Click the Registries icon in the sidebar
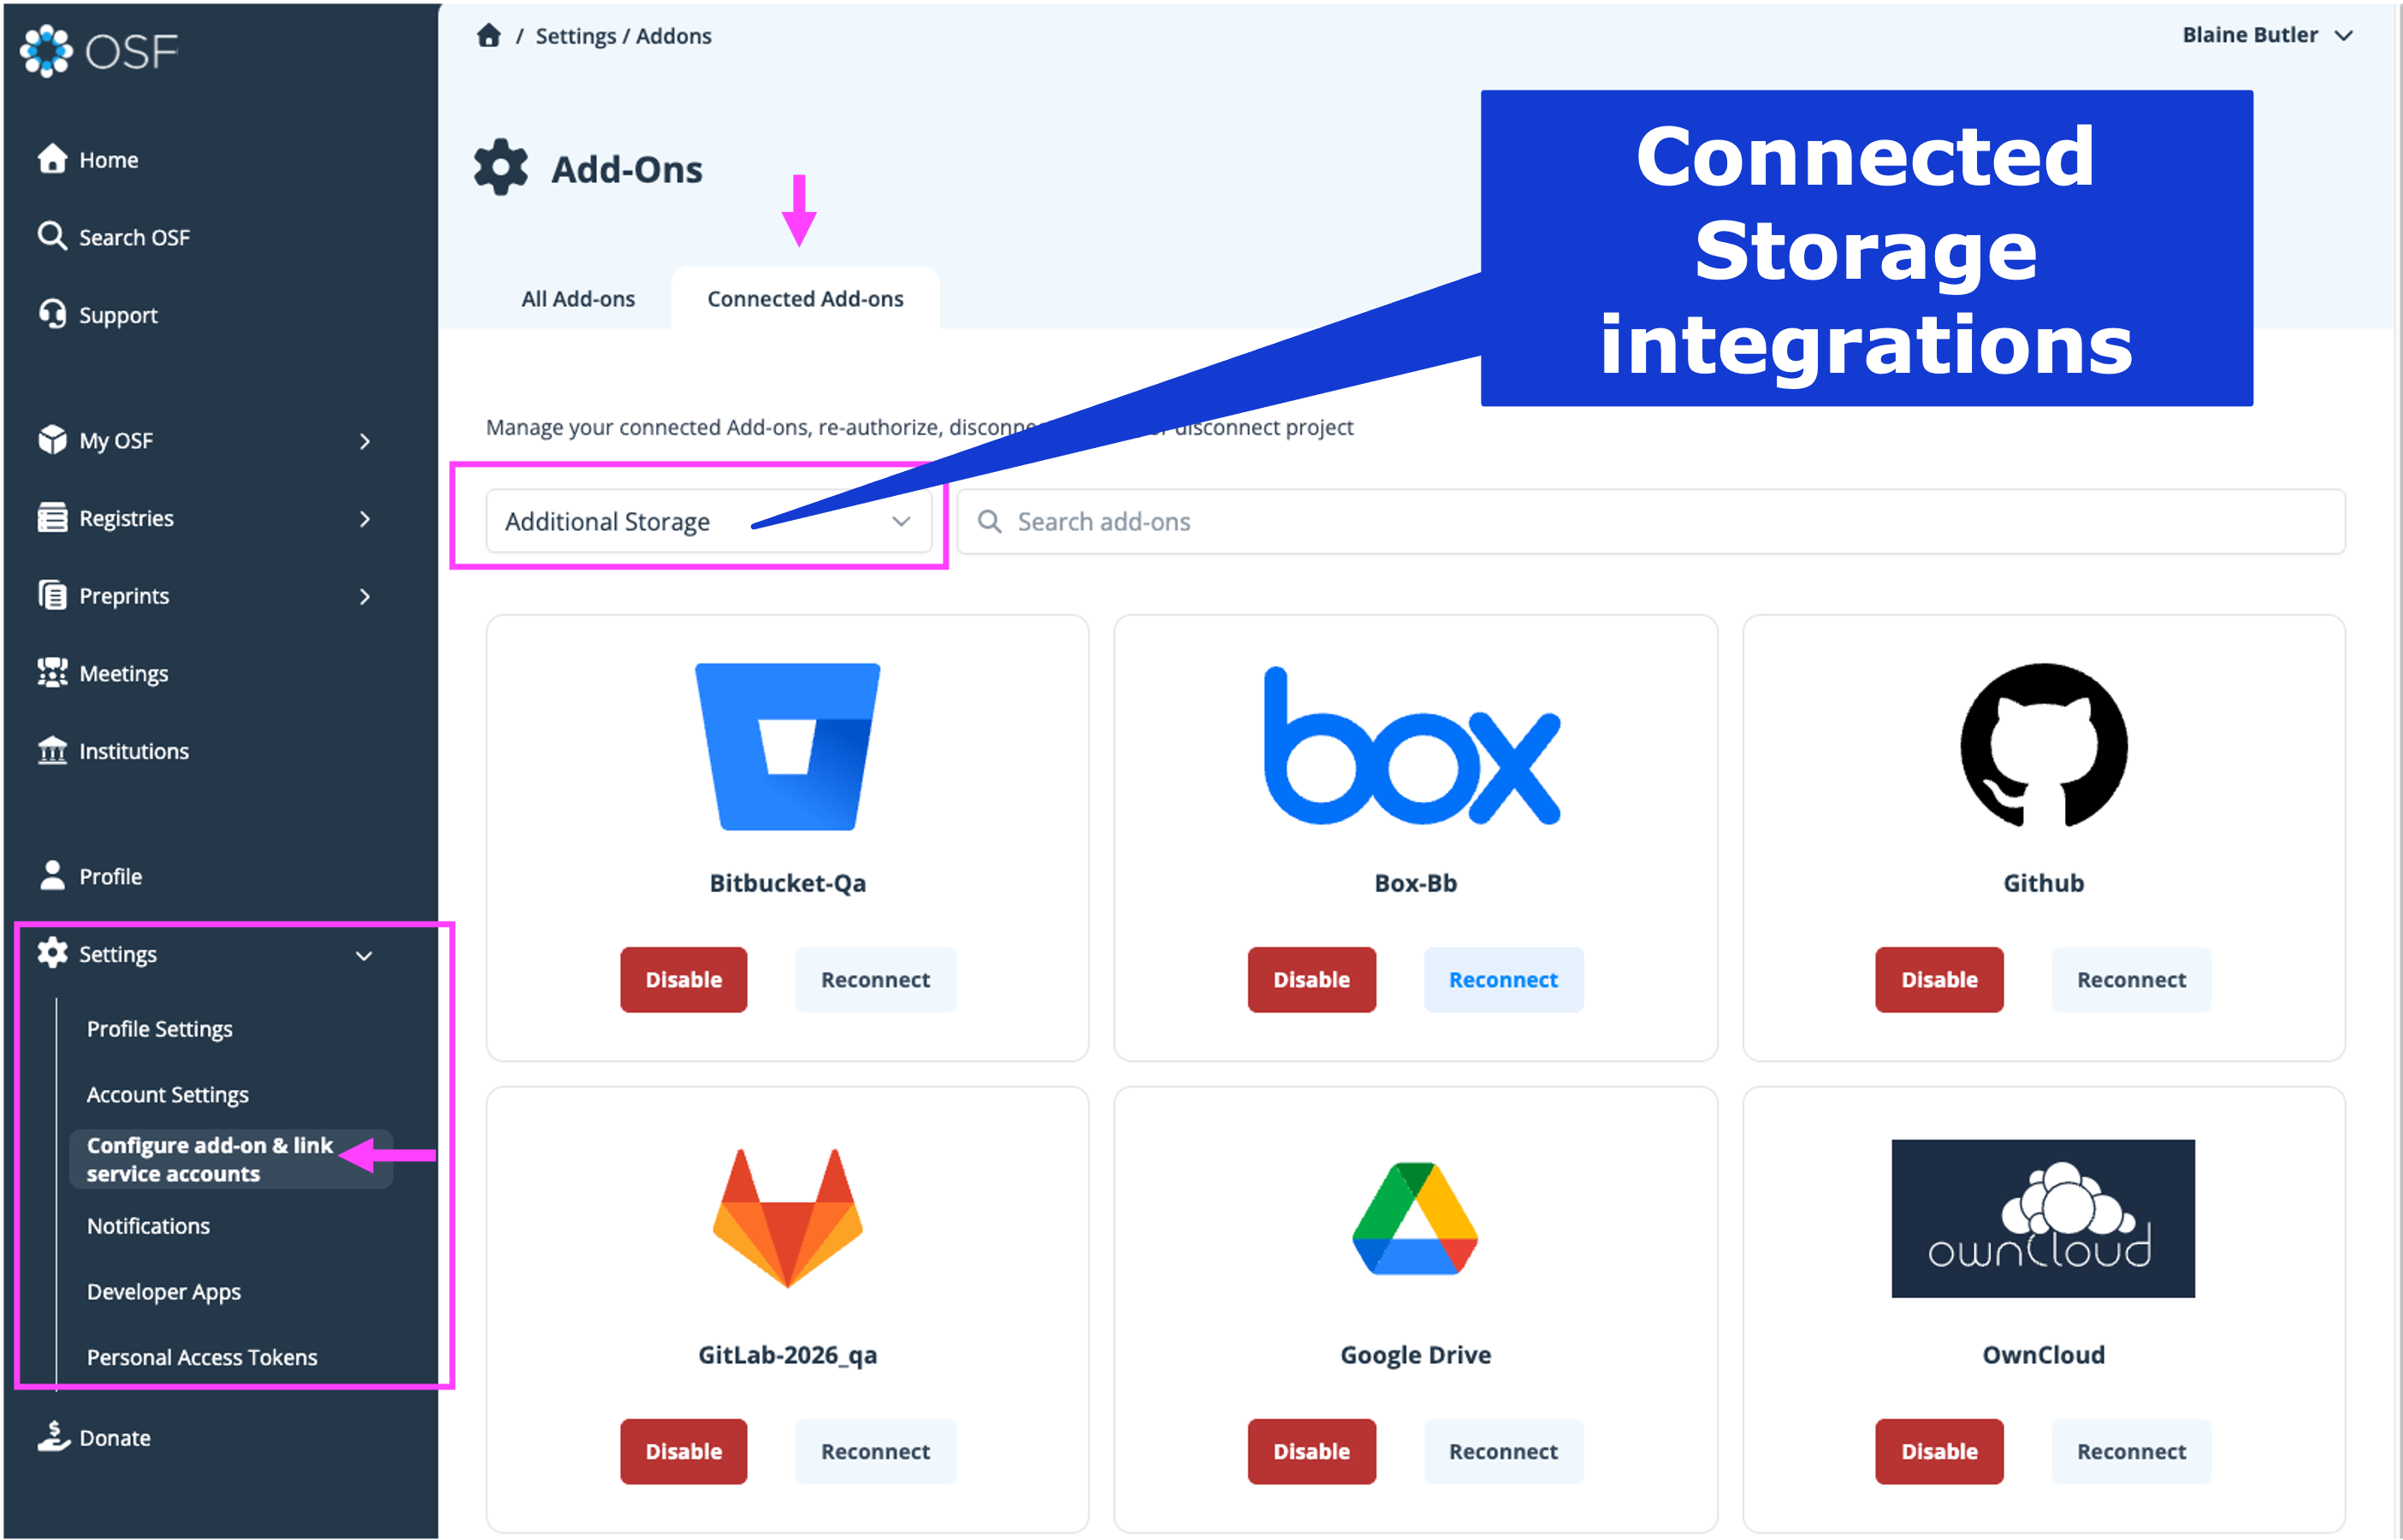The height and width of the screenshot is (1540, 2403). pos(52,518)
